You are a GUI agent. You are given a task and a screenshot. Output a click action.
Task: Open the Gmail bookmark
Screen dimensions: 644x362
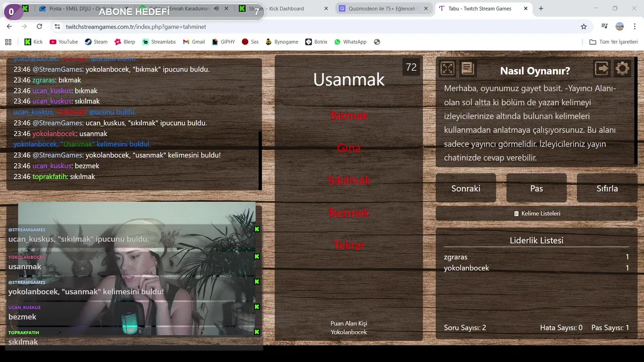pos(194,42)
